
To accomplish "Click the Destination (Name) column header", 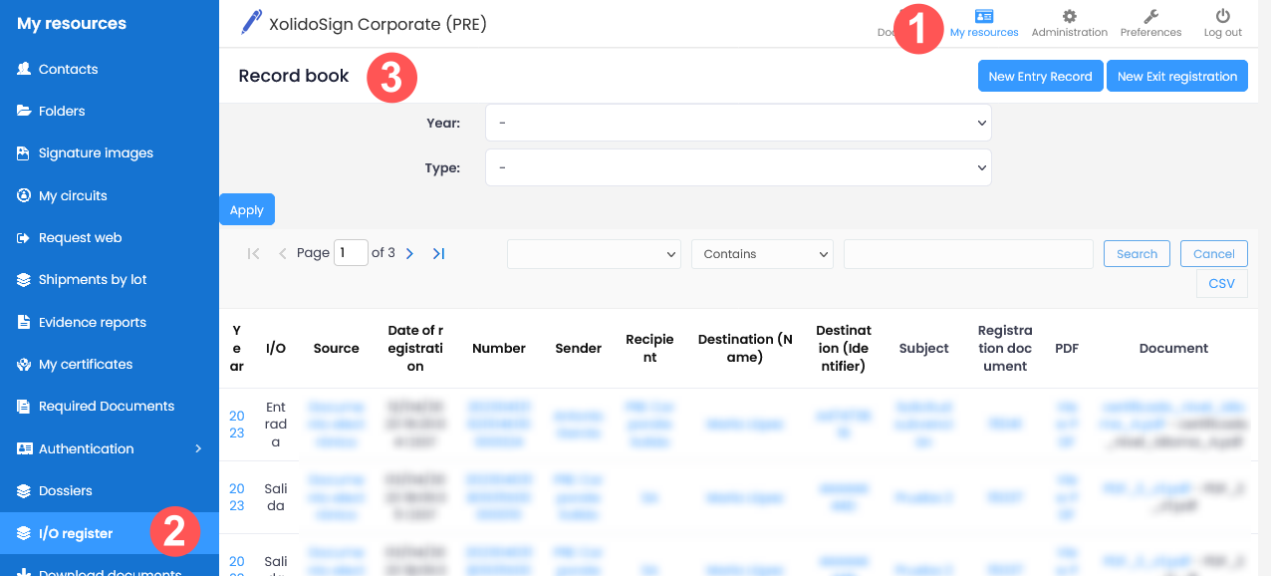I will 745,349.
